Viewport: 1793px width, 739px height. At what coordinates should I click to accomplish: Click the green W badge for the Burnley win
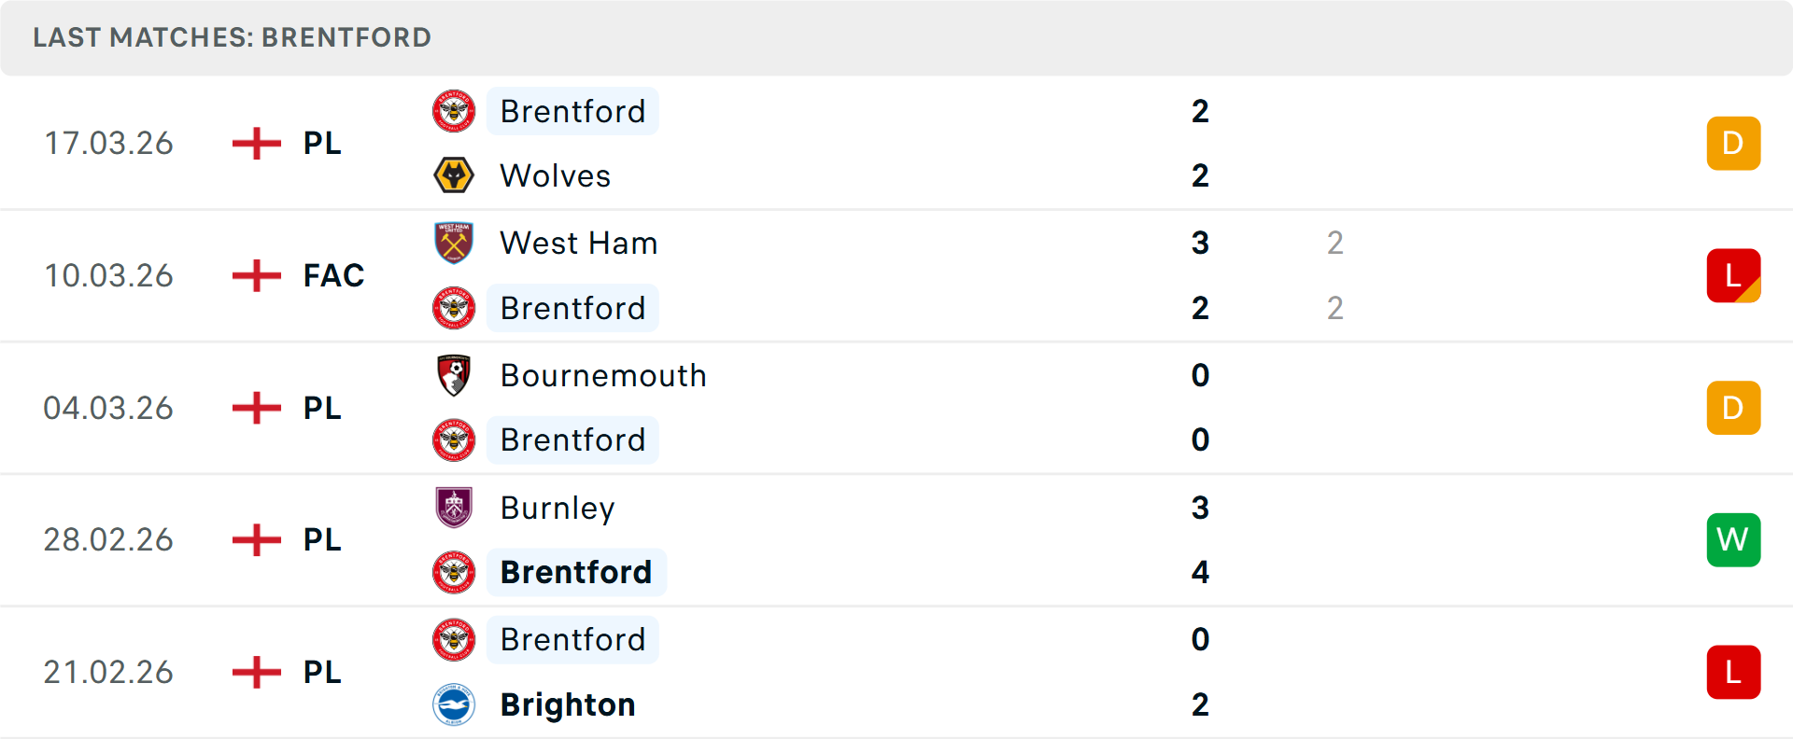(x=1733, y=539)
